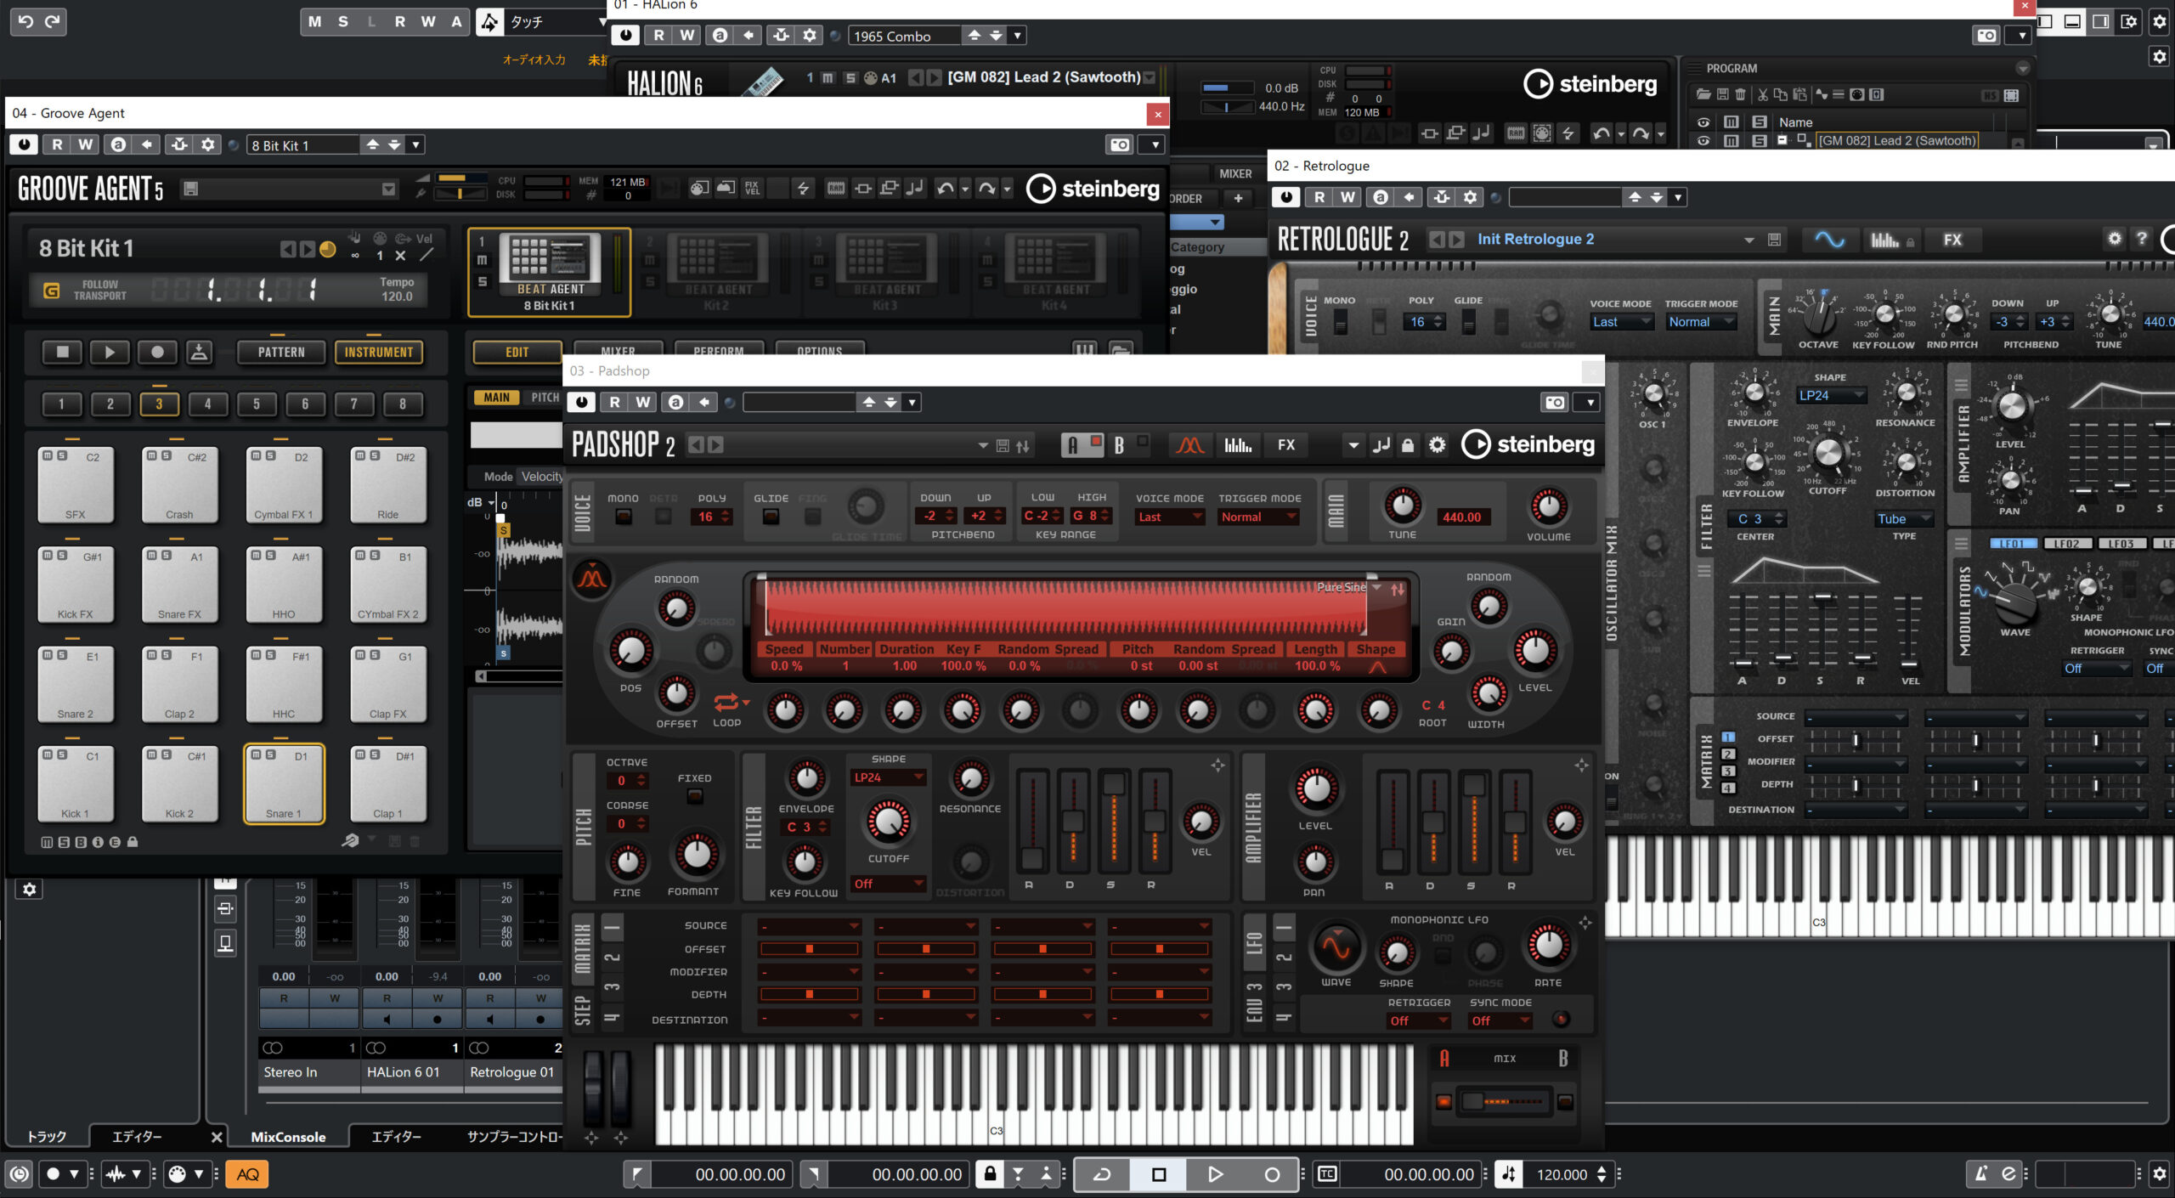Click the Undo arrow in the top toolbar
The image size is (2175, 1198).
click(x=25, y=21)
